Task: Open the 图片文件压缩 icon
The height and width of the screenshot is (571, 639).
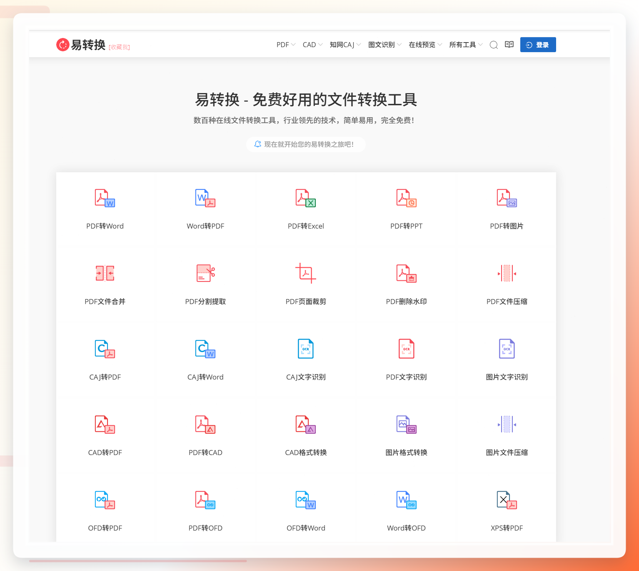Action: 507,424
